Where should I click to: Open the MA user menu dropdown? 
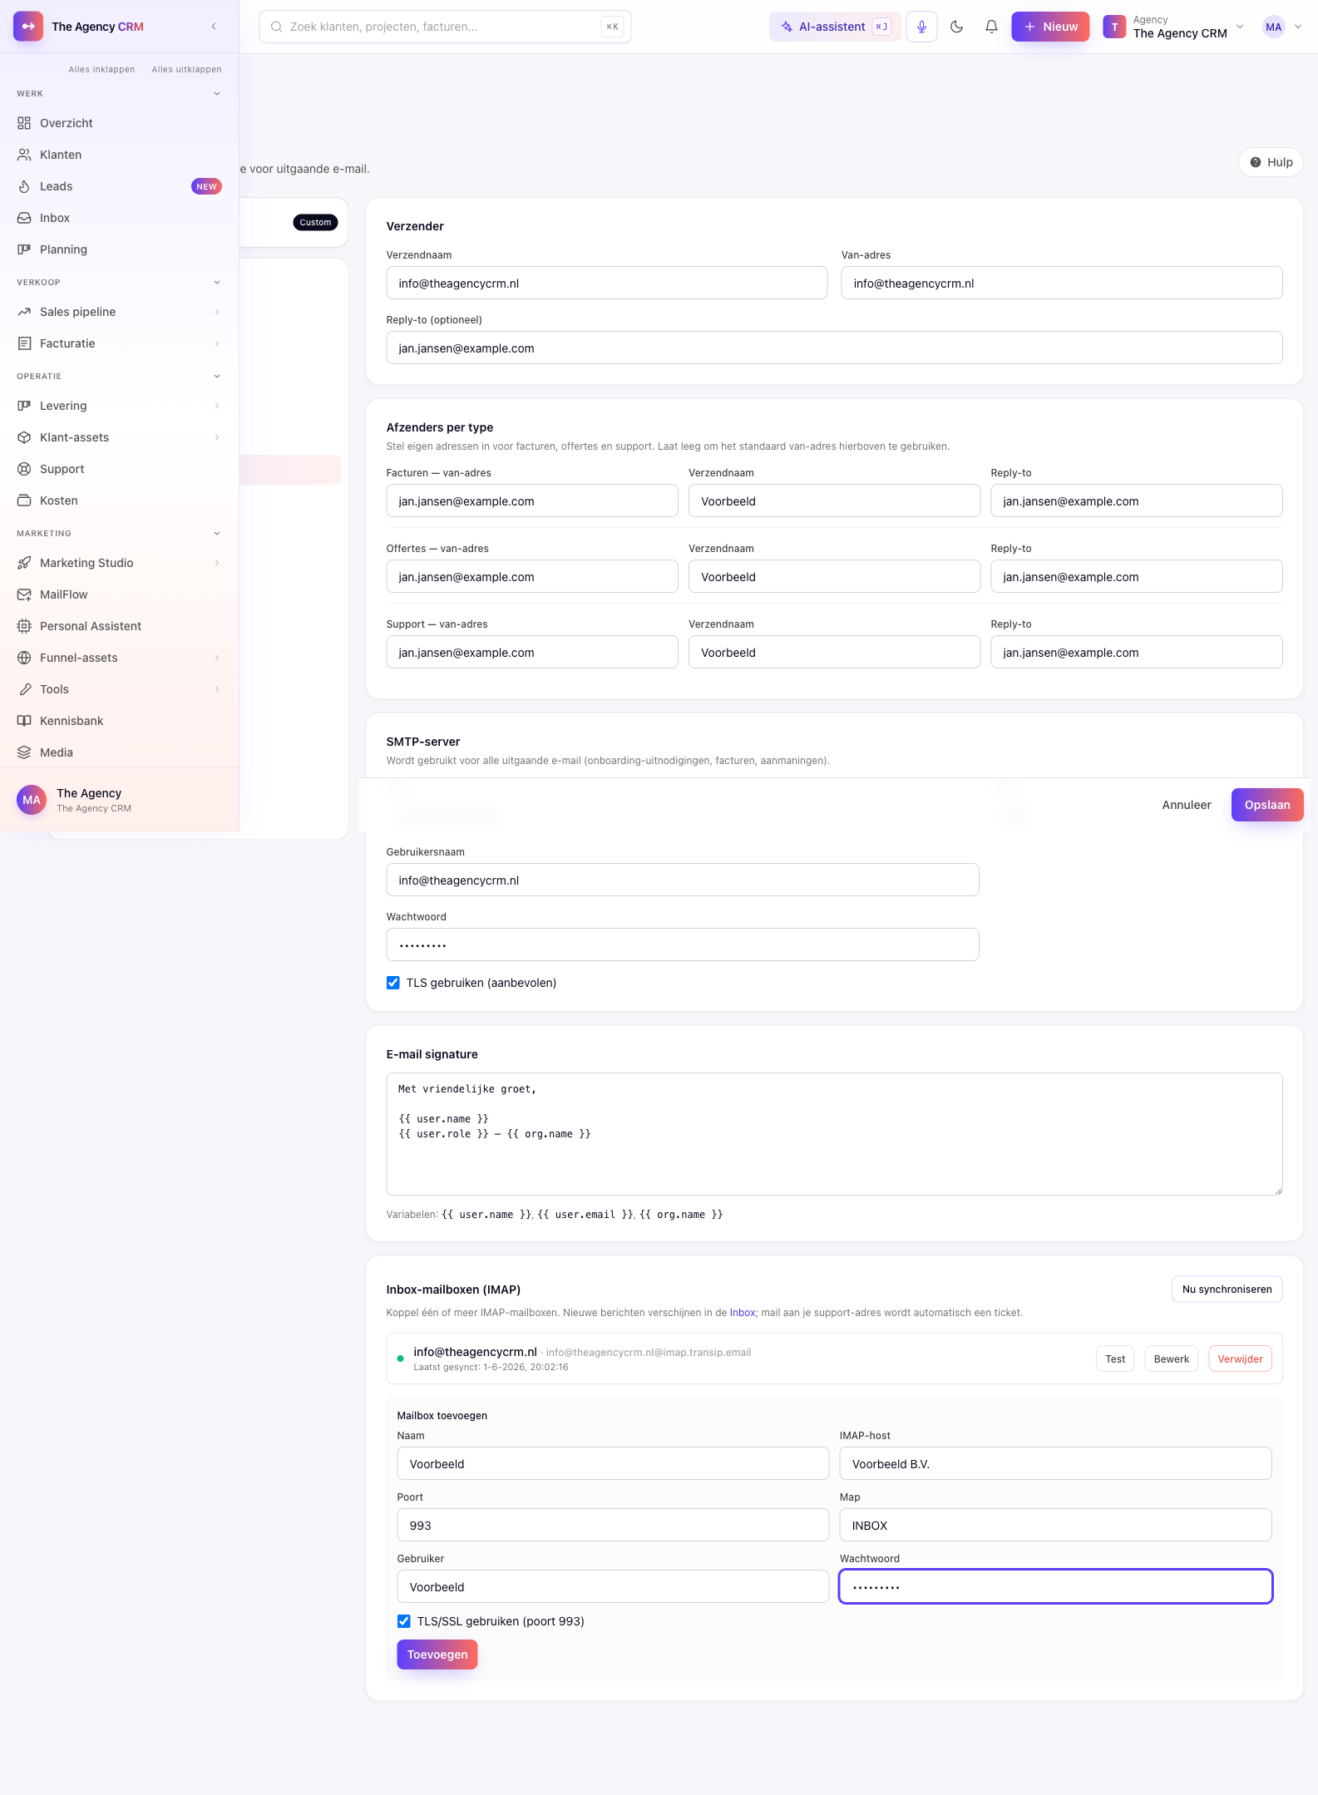coord(1281,27)
